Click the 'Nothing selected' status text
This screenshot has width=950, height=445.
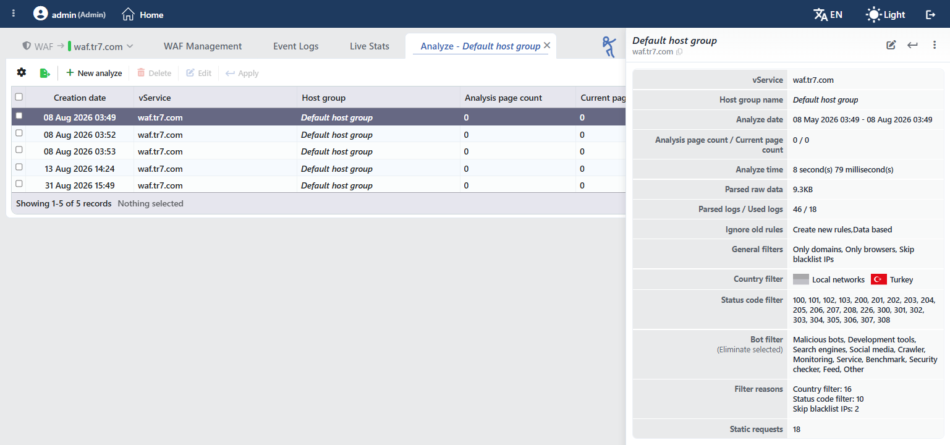[x=150, y=203]
